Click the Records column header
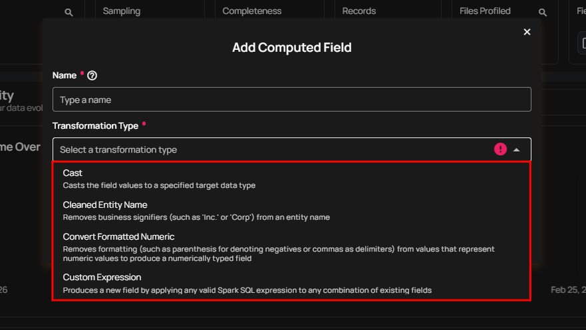 359,11
